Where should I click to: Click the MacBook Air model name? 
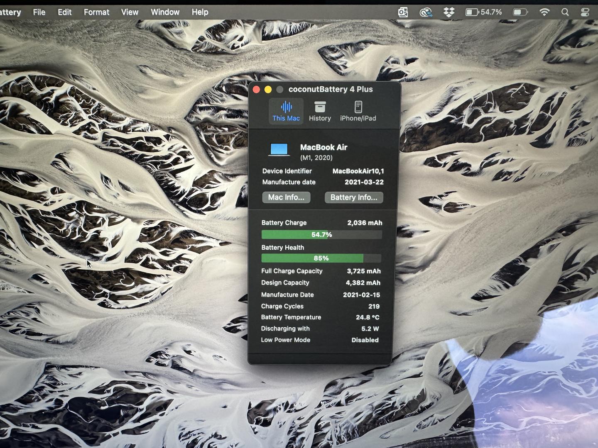[324, 147]
